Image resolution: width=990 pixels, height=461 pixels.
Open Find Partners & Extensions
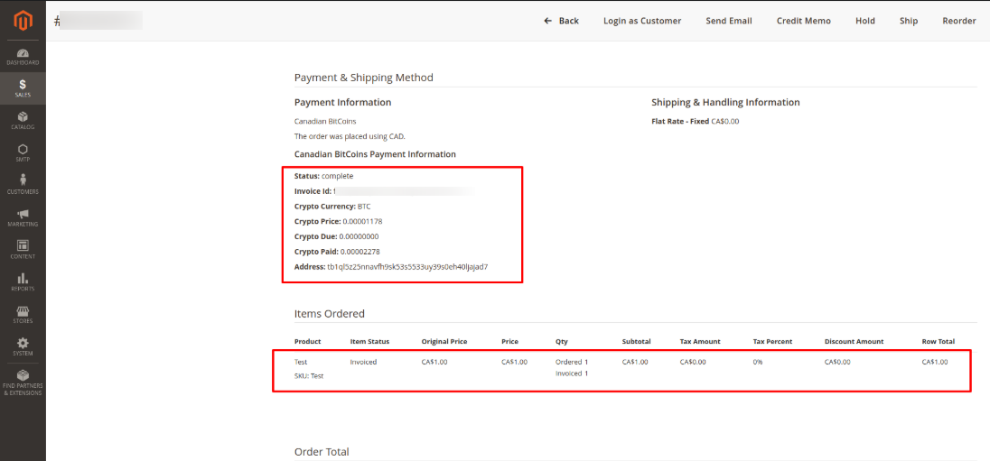pyautogui.click(x=23, y=383)
